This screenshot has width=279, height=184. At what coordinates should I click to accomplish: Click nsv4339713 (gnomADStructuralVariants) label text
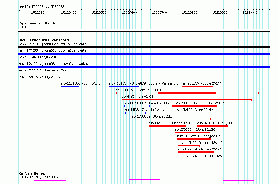pyautogui.click(x=54, y=44)
